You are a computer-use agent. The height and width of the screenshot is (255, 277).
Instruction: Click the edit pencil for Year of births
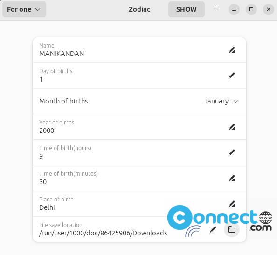click(232, 127)
